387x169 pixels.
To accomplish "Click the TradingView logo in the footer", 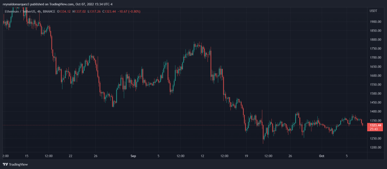I will [x=15, y=165].
